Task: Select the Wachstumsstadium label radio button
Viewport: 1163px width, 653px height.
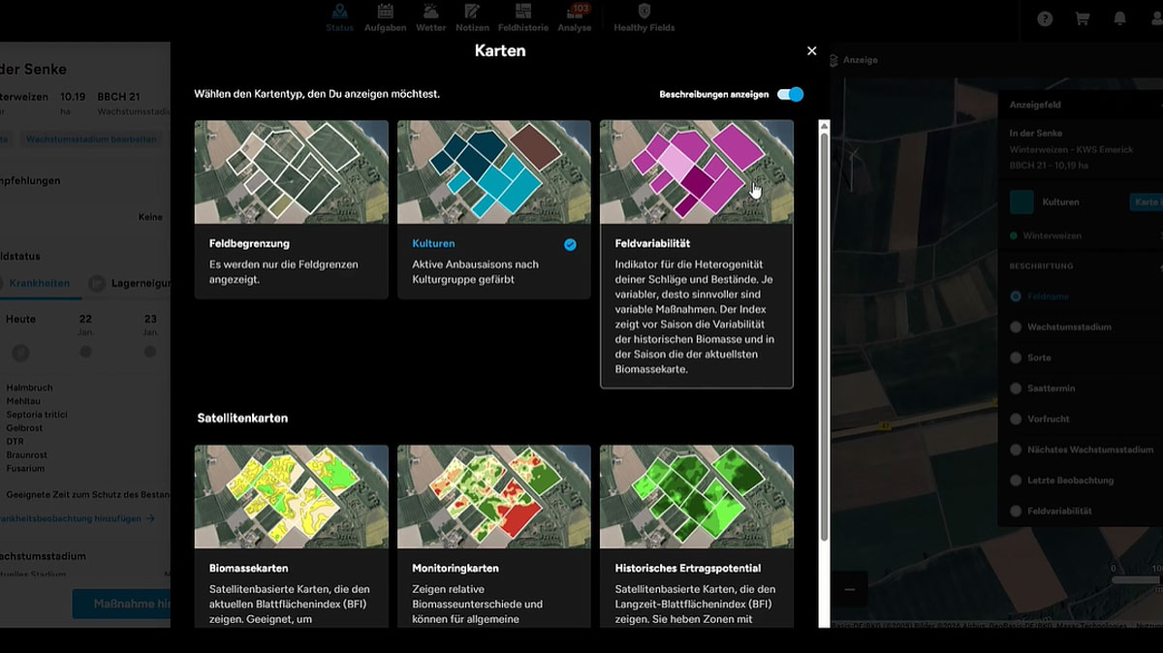Action: click(1016, 327)
